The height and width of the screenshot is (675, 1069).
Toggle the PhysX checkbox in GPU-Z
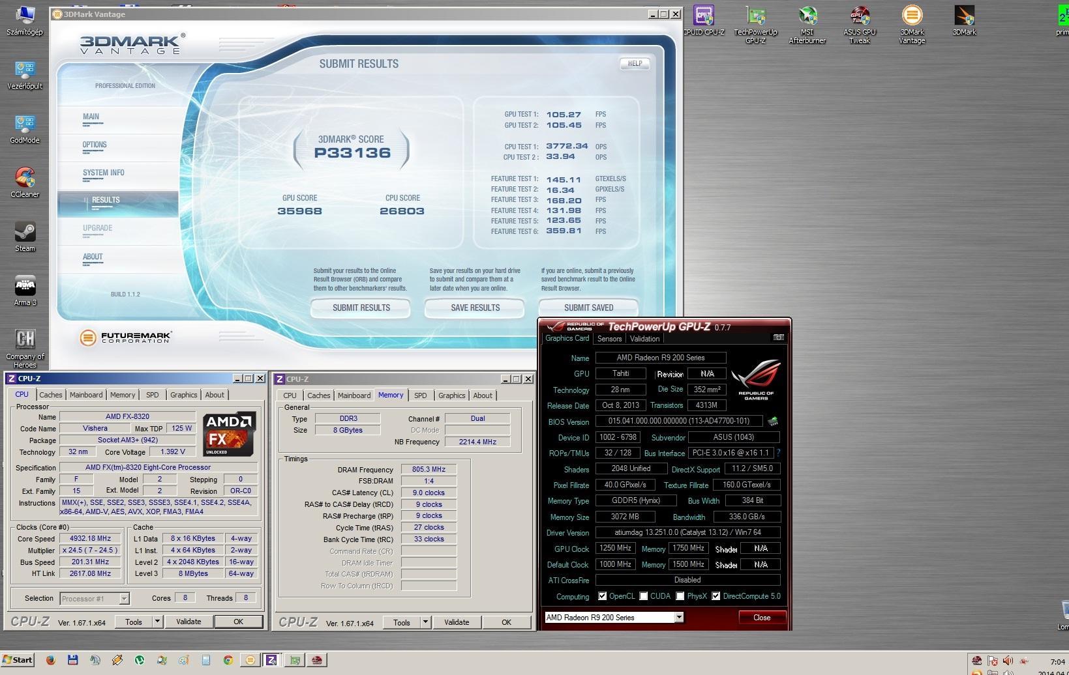(x=680, y=596)
